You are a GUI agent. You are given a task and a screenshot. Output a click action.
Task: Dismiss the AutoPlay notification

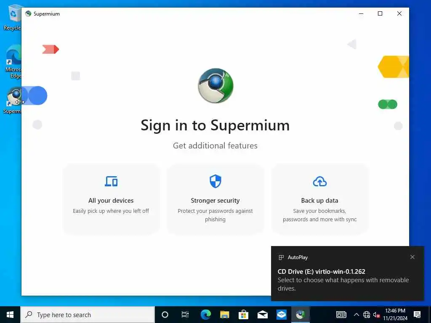[412, 257]
